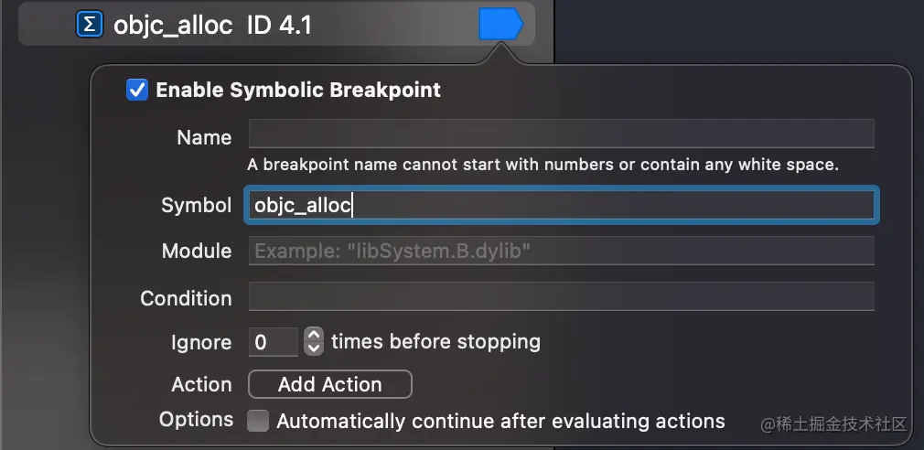Click the Add Action button
This screenshot has height=450, width=924.
pyautogui.click(x=330, y=384)
